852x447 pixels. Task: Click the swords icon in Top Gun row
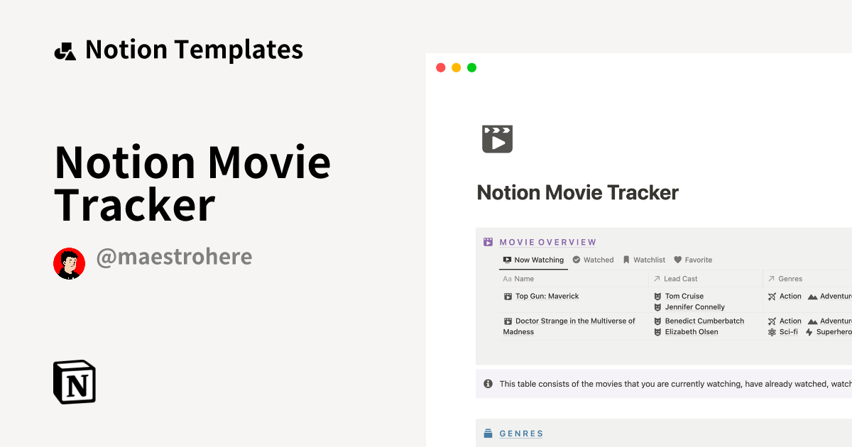click(772, 296)
